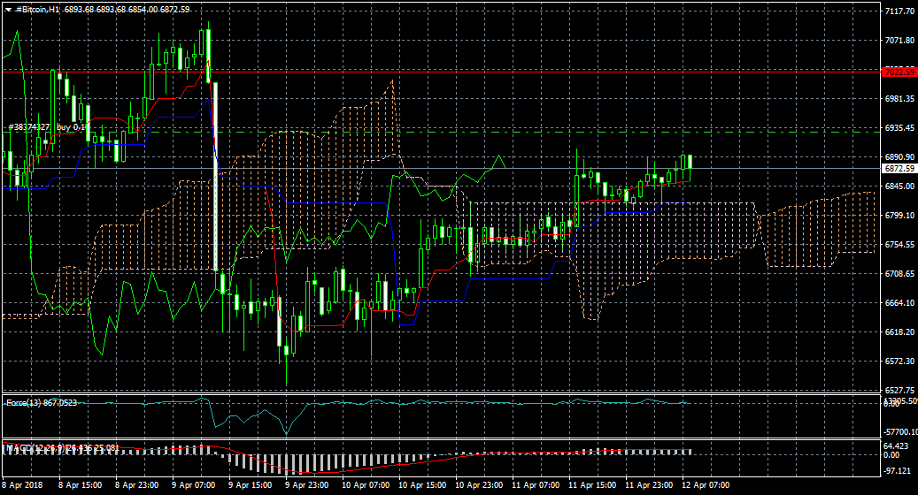Click the current price 6872.59 label
Viewport: 918px width, 495px height.
click(899, 168)
